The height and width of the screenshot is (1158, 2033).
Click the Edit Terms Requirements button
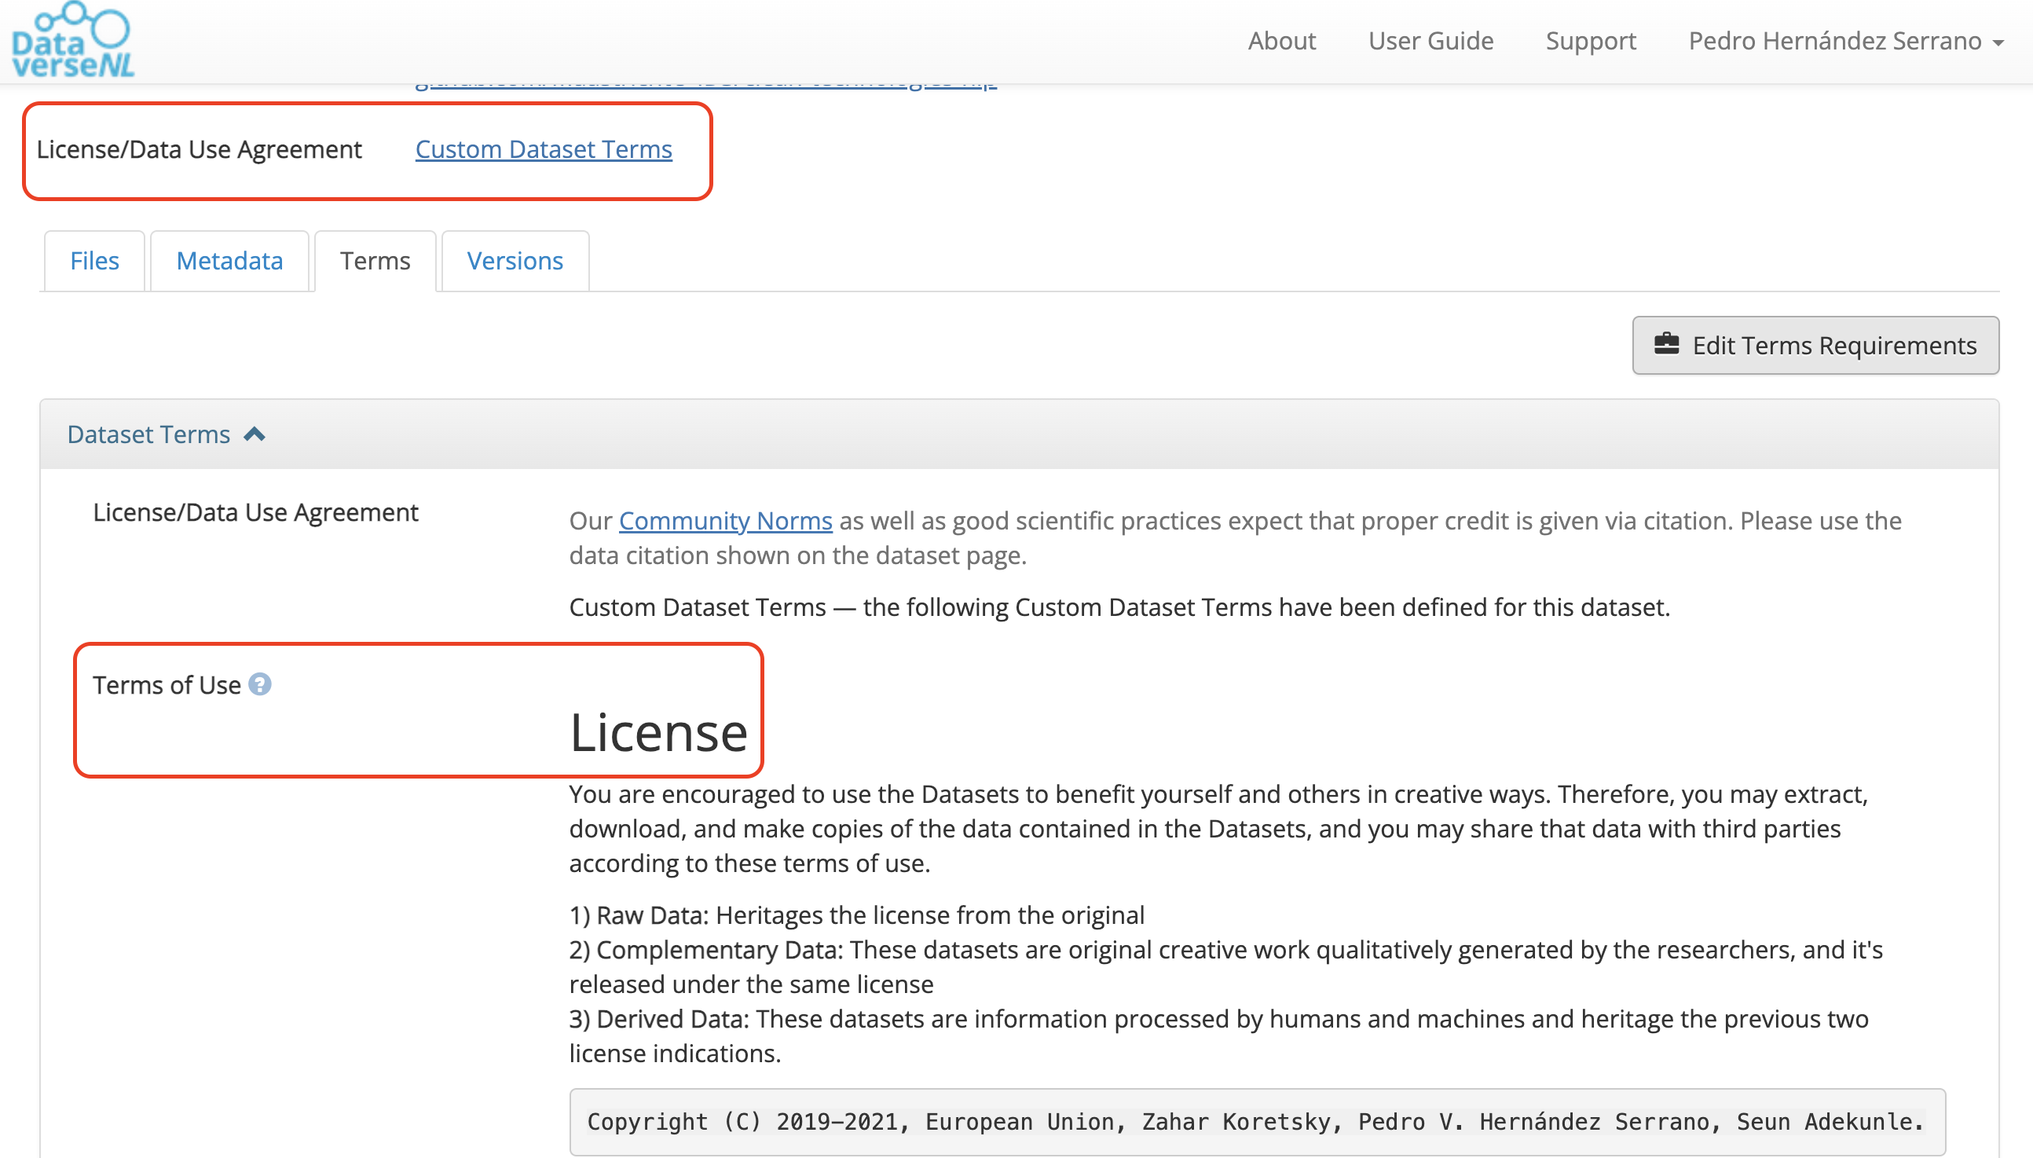pyautogui.click(x=1816, y=345)
